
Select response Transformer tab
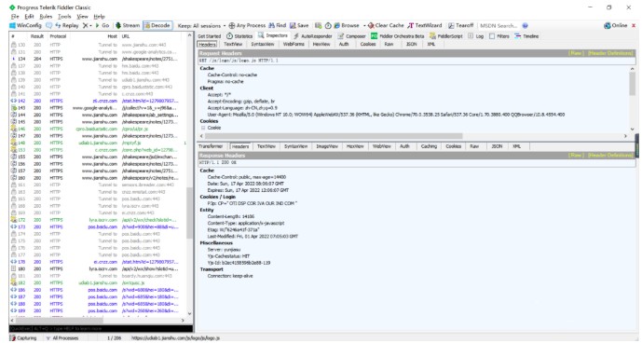(211, 146)
